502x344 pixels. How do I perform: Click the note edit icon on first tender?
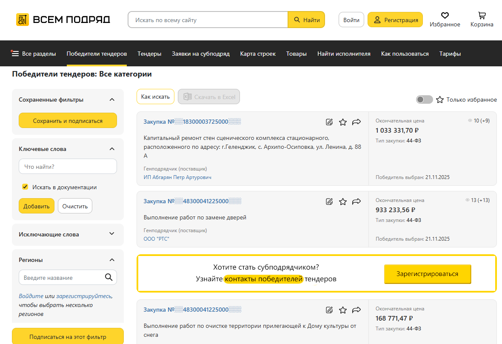point(329,122)
